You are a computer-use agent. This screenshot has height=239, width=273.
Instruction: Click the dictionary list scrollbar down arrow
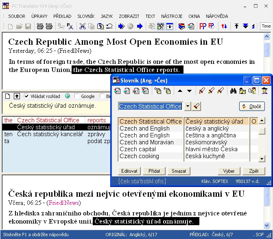(262, 158)
